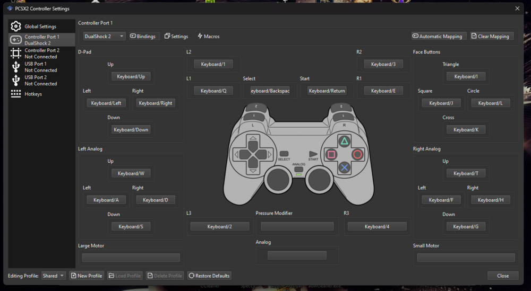Screen dimensions: 531x291
Task: Click the empty Pressure Modifier binding
Action: [297, 226]
